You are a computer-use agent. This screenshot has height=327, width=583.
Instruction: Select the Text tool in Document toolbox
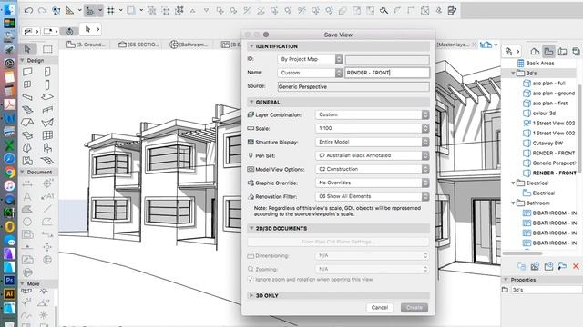pos(27,196)
